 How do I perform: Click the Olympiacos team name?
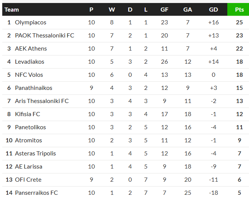tap(31, 22)
